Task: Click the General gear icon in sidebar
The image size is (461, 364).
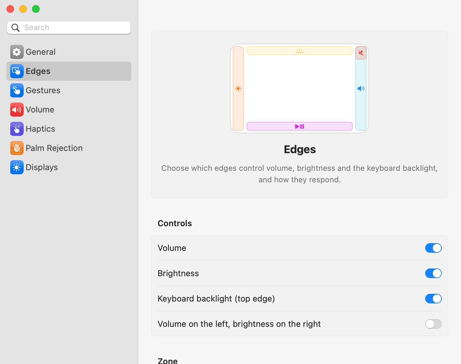Action: [x=17, y=52]
